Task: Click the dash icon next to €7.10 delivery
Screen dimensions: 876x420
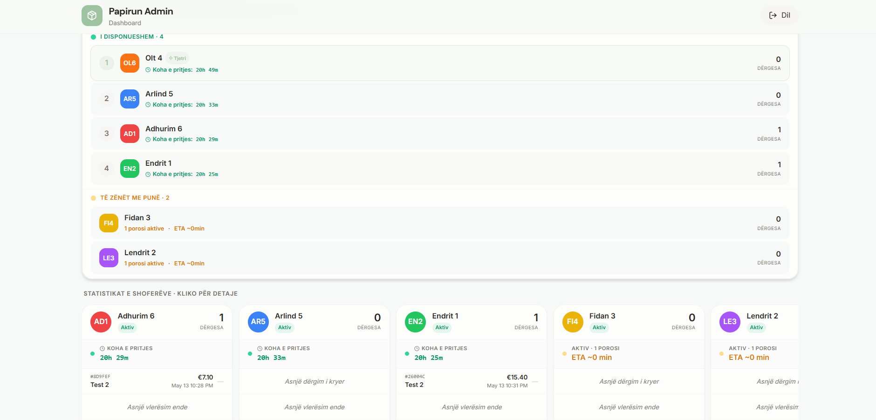Action: coord(221,382)
